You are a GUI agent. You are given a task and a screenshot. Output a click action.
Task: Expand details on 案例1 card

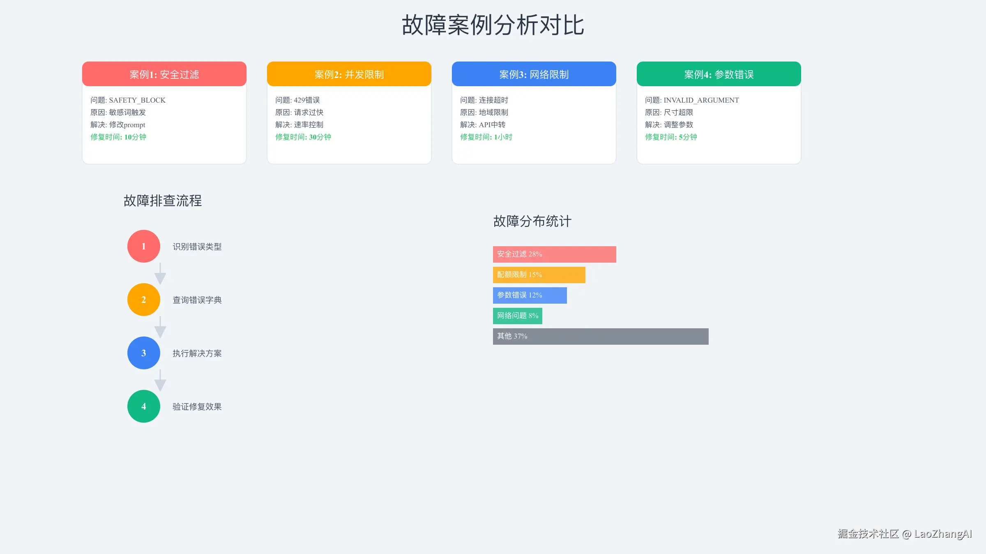164,119
